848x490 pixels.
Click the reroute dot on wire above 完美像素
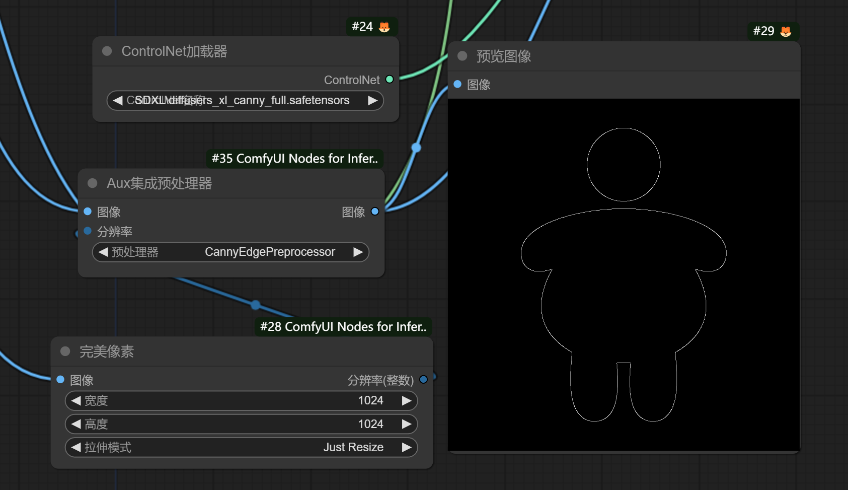[x=256, y=305]
